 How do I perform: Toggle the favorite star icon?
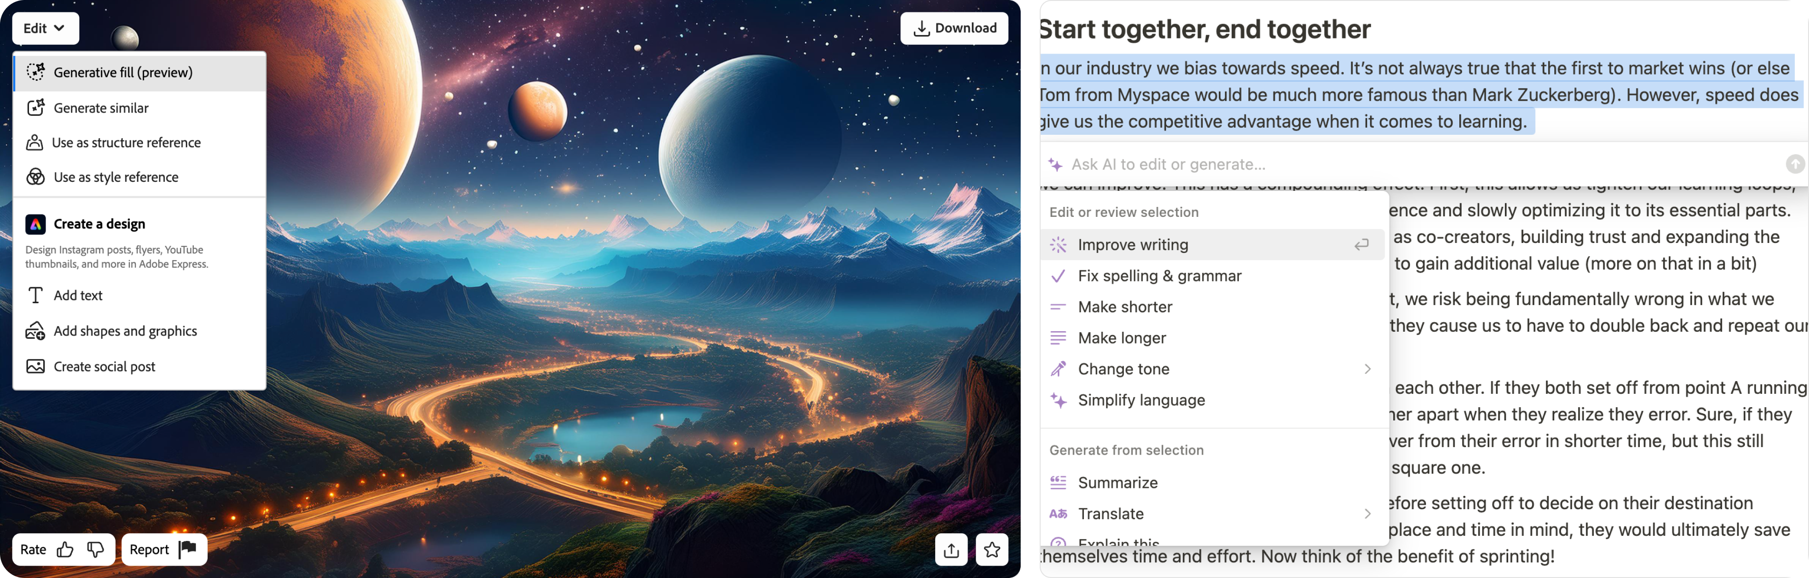coord(992,549)
